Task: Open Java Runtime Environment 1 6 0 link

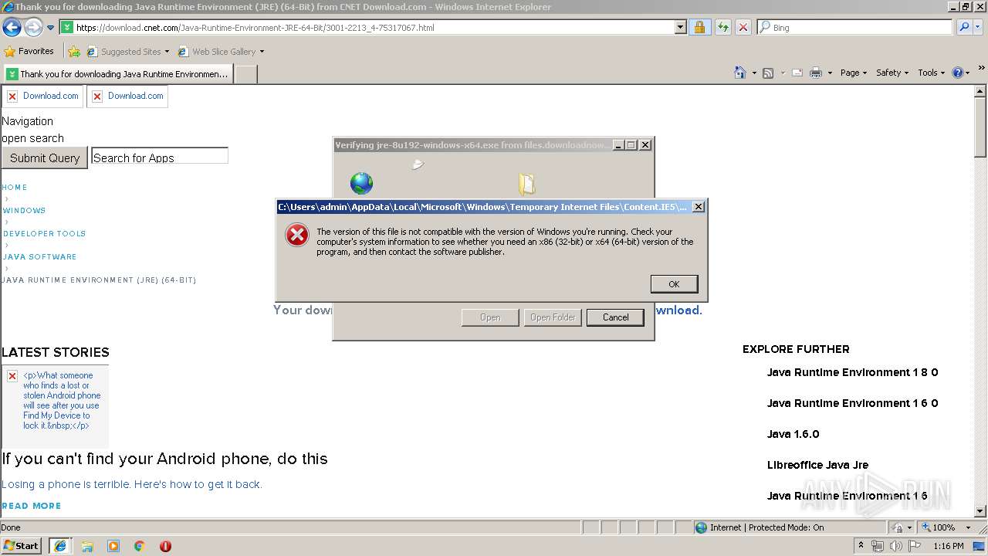Action: click(x=852, y=403)
